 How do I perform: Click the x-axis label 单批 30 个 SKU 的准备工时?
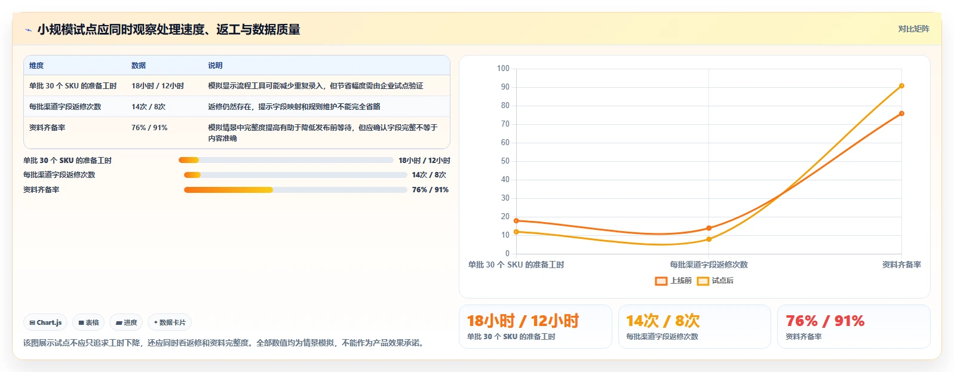(x=516, y=265)
